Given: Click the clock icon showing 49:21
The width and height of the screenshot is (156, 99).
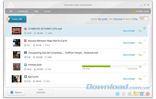Looking at the screenshot, I should pos(25,69).
